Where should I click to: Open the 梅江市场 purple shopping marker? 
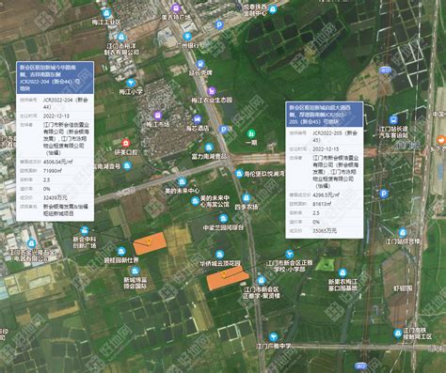[x=158, y=116]
